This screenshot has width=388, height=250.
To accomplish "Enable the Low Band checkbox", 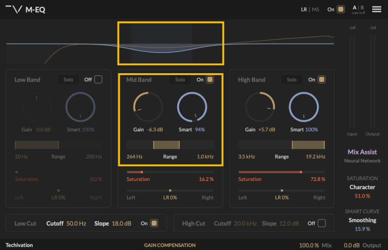I will coord(98,80).
